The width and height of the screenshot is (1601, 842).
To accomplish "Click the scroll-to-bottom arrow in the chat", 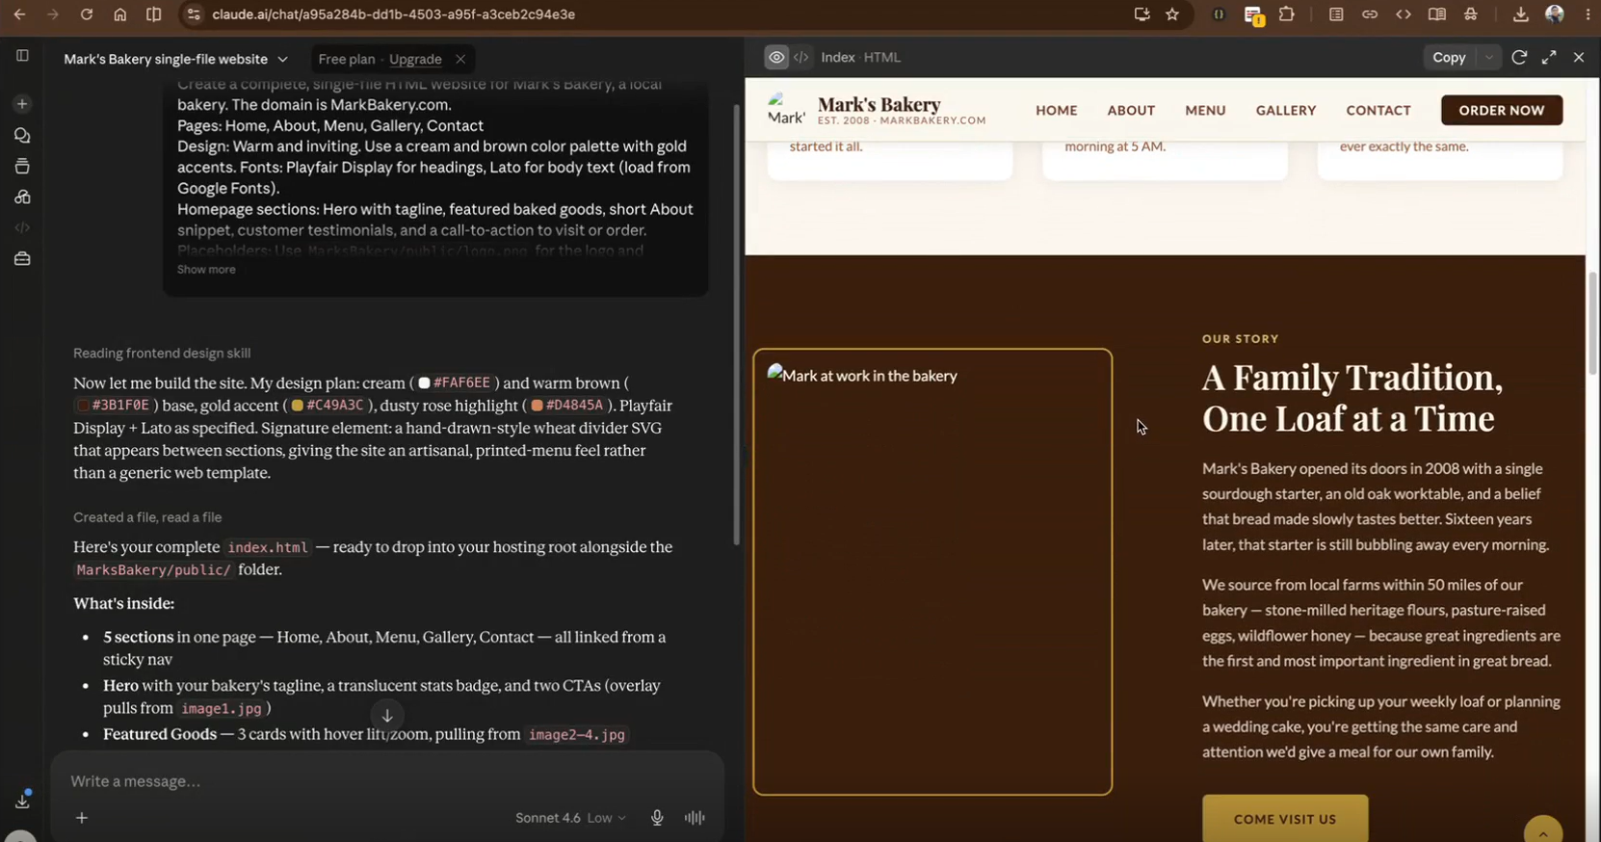I will pos(387,715).
